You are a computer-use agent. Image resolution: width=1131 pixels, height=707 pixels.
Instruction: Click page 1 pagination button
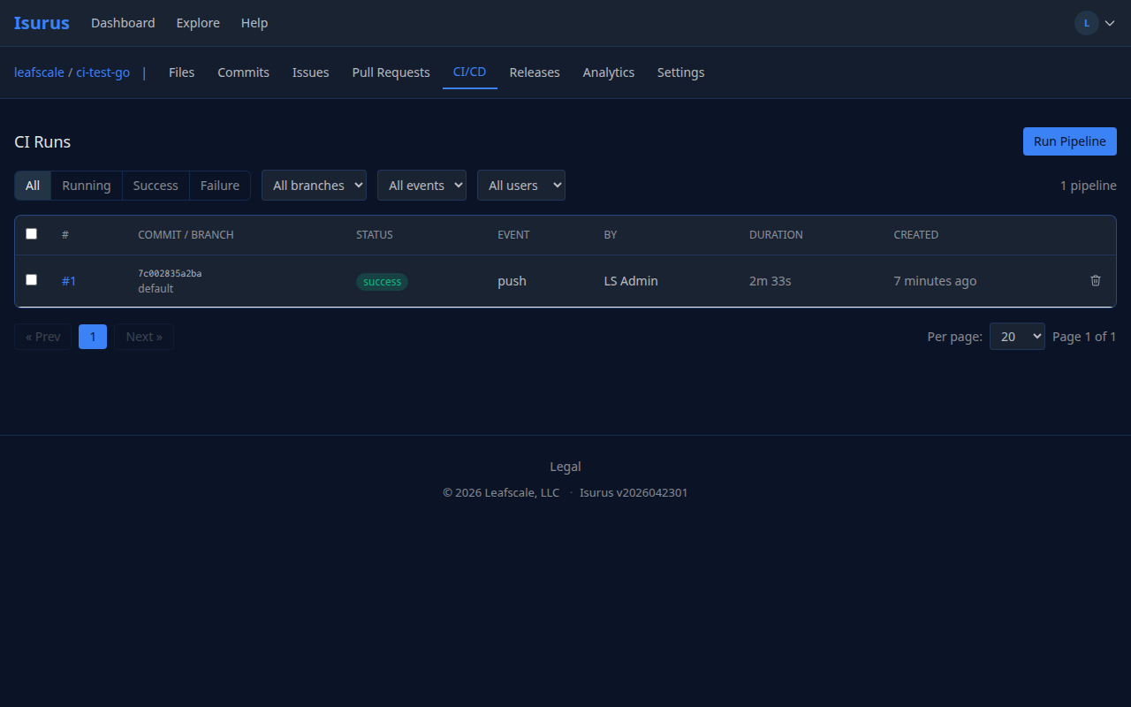(x=93, y=337)
